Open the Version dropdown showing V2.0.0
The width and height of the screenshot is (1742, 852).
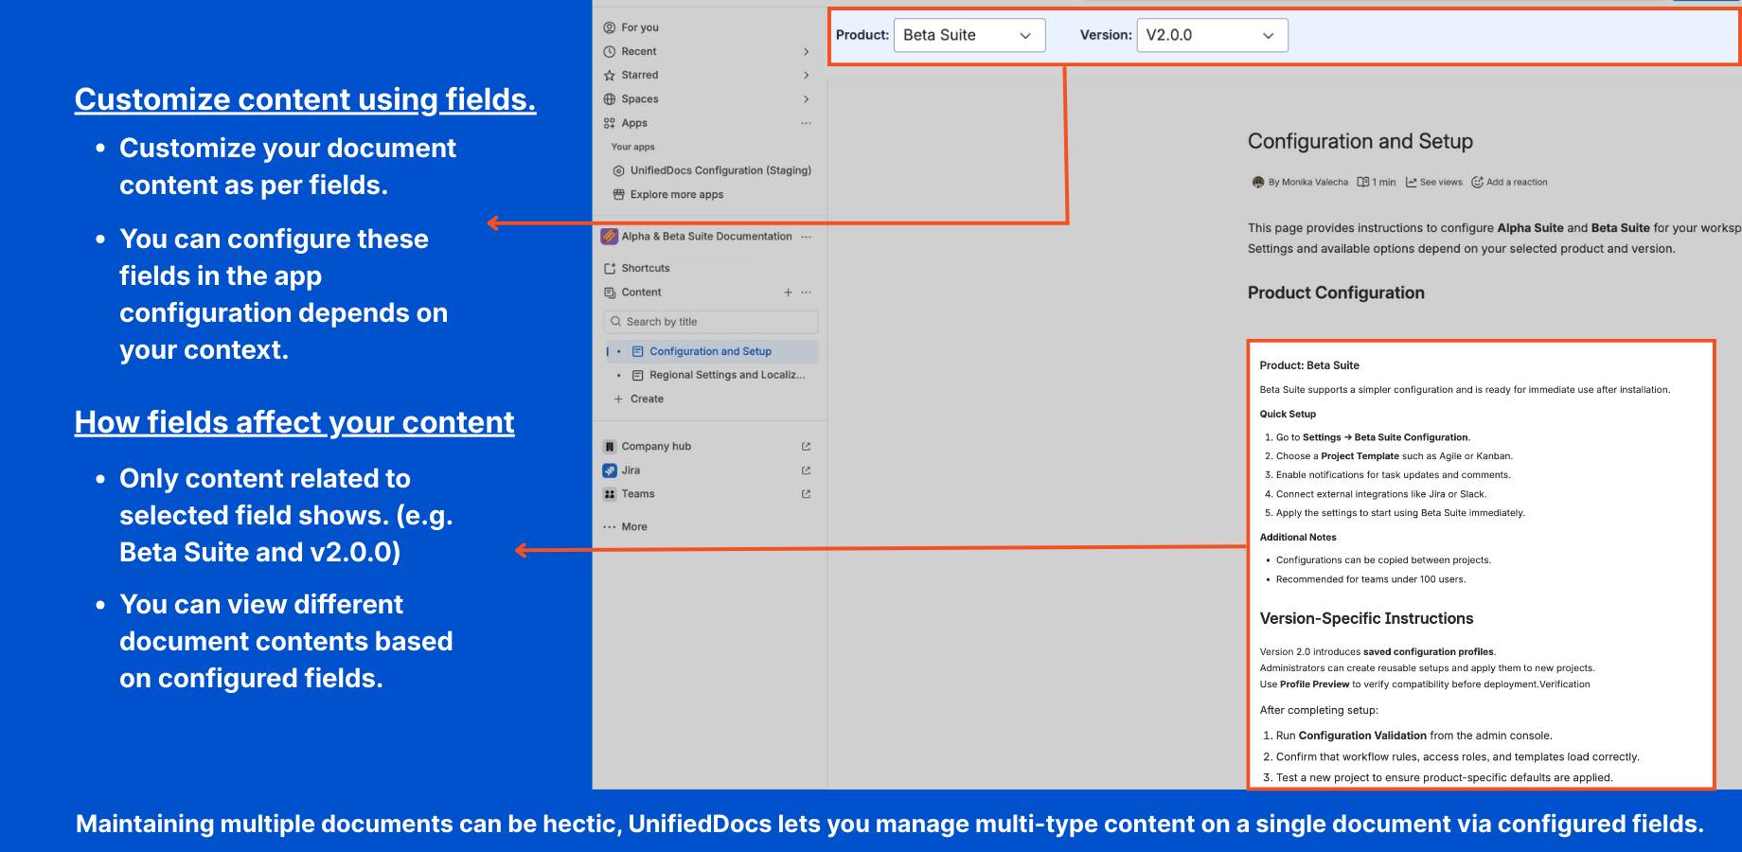[1212, 35]
